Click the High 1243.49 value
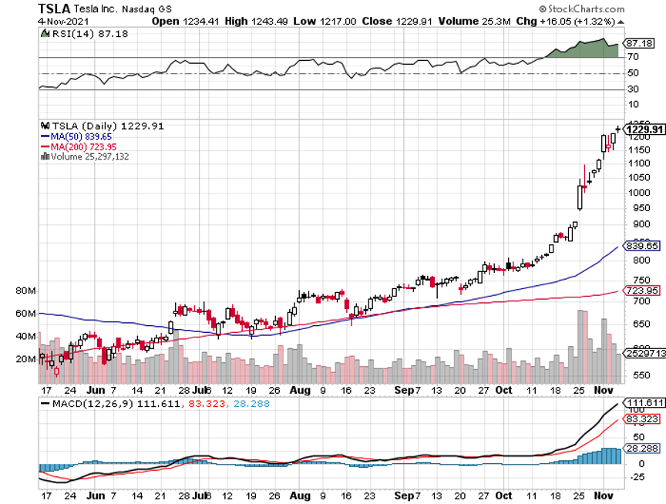 [x=256, y=22]
